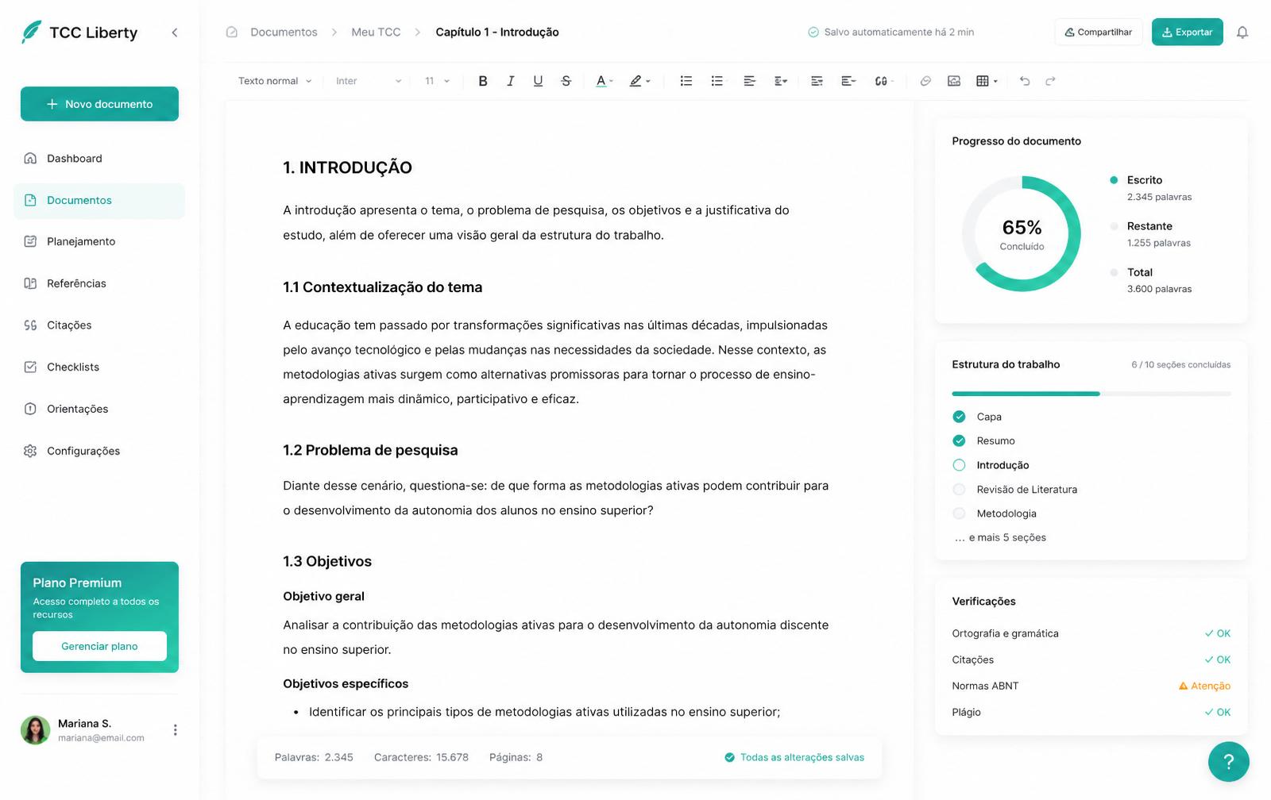
Task: Click the insert link icon
Action: click(x=925, y=81)
